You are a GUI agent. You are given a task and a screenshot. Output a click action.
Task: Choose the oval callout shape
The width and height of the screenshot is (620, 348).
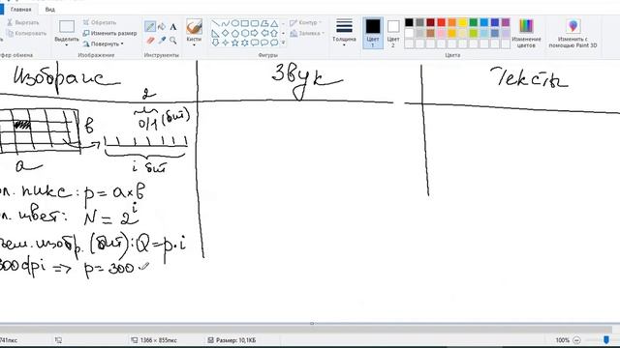[264, 43]
